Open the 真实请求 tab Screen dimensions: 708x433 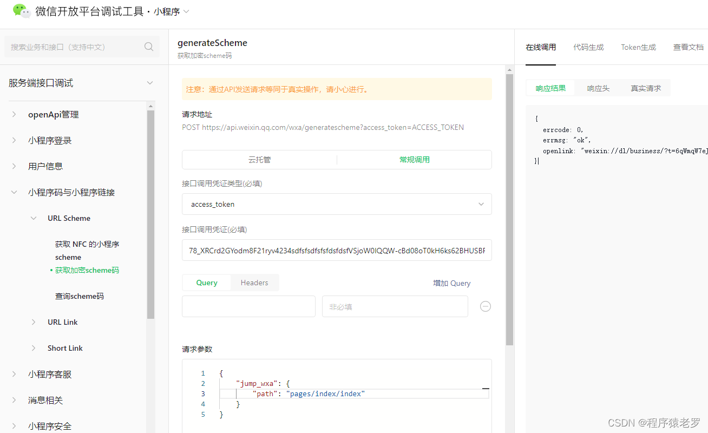[x=645, y=87]
